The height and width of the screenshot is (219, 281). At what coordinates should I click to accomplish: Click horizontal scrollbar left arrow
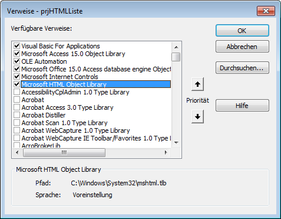(17, 152)
